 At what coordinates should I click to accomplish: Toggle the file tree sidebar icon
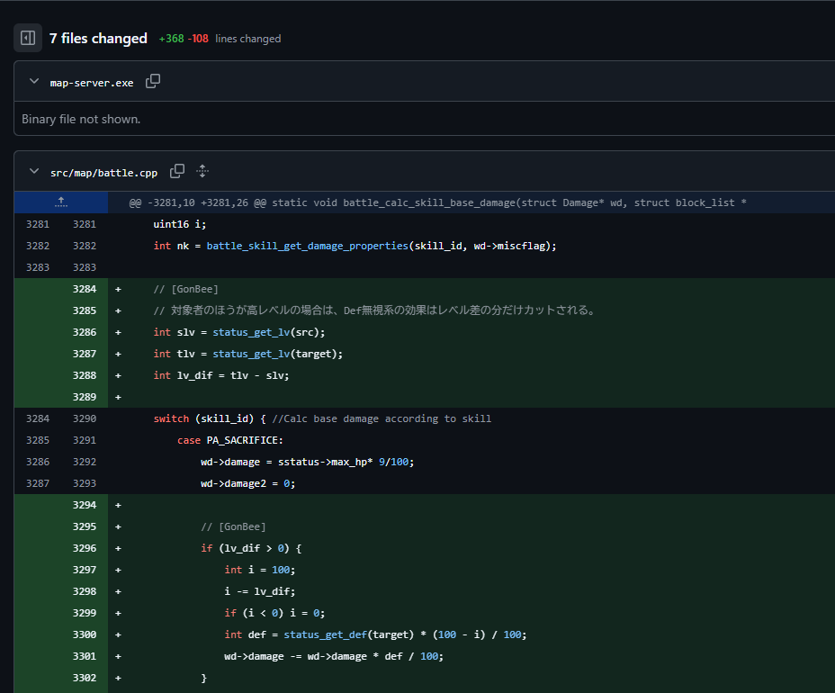28,38
